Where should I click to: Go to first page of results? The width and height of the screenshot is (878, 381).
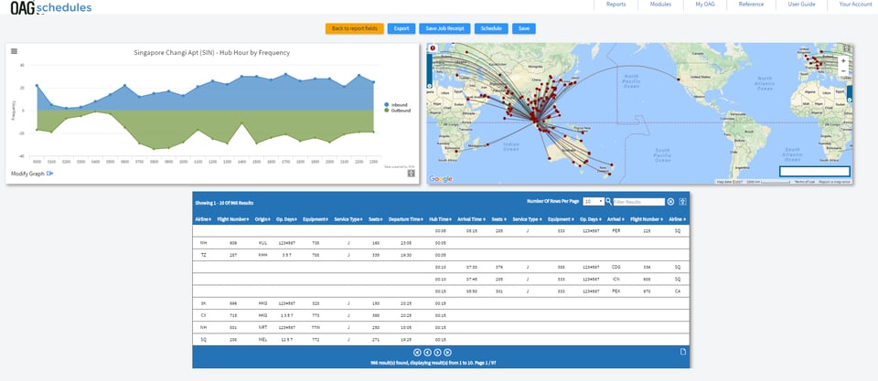[417, 353]
